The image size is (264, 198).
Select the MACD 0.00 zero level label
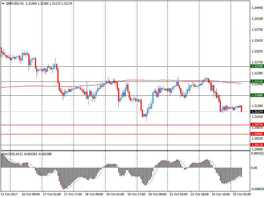254,168
